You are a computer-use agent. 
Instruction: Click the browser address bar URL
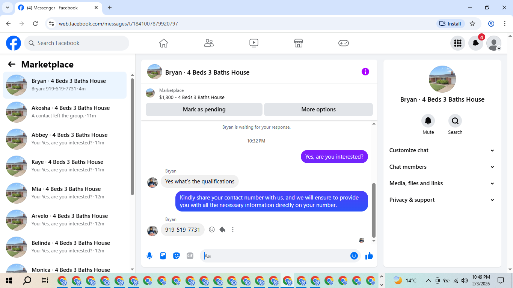(118, 24)
